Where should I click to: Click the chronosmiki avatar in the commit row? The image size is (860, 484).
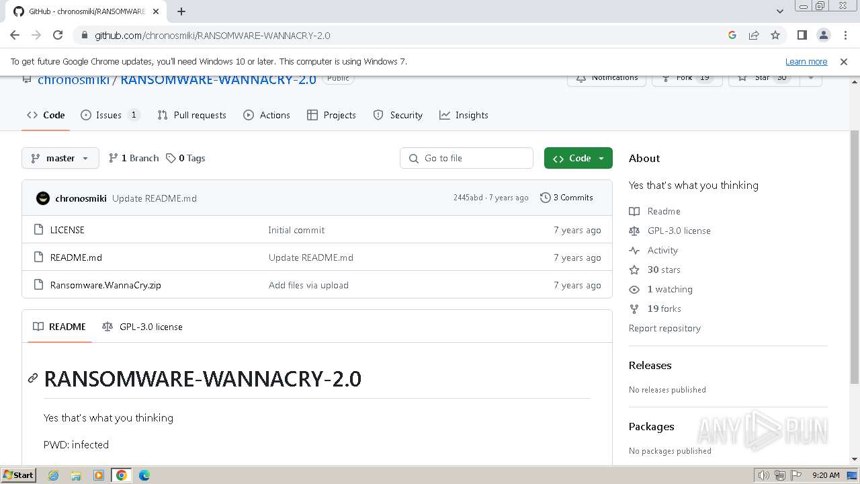pyautogui.click(x=43, y=198)
